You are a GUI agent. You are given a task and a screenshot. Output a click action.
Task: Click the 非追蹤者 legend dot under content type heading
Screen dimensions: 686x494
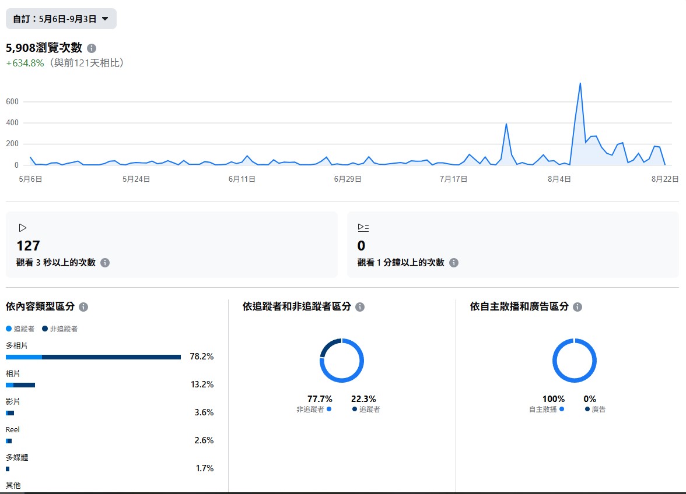point(45,329)
